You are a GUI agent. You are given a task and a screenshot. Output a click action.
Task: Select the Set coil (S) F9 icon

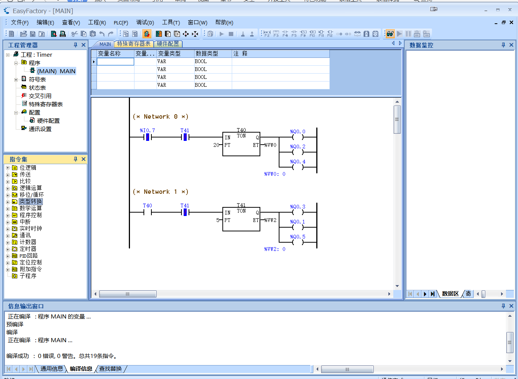coord(304,34)
